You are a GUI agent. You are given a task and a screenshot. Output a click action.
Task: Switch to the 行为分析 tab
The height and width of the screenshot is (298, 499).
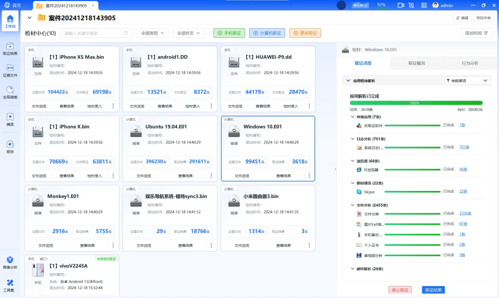pos(470,63)
